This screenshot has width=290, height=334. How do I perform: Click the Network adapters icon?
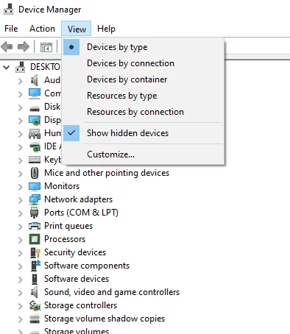(35, 199)
